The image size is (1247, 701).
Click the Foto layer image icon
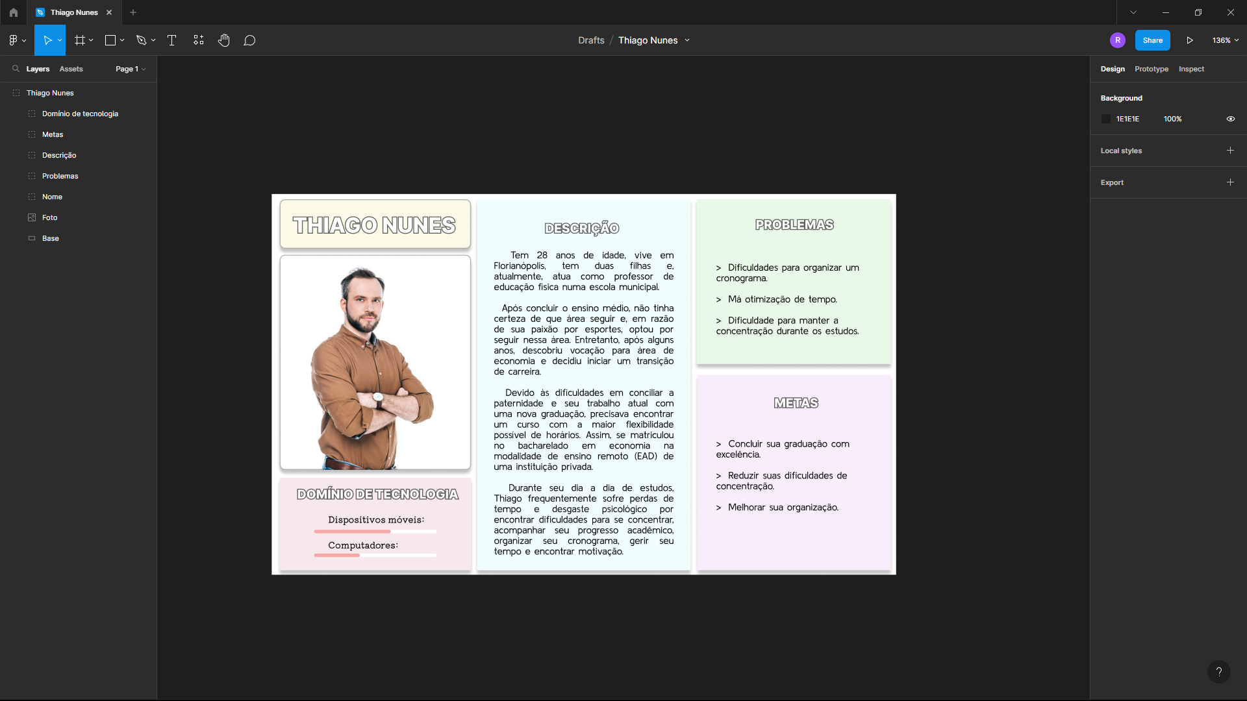pyautogui.click(x=32, y=217)
